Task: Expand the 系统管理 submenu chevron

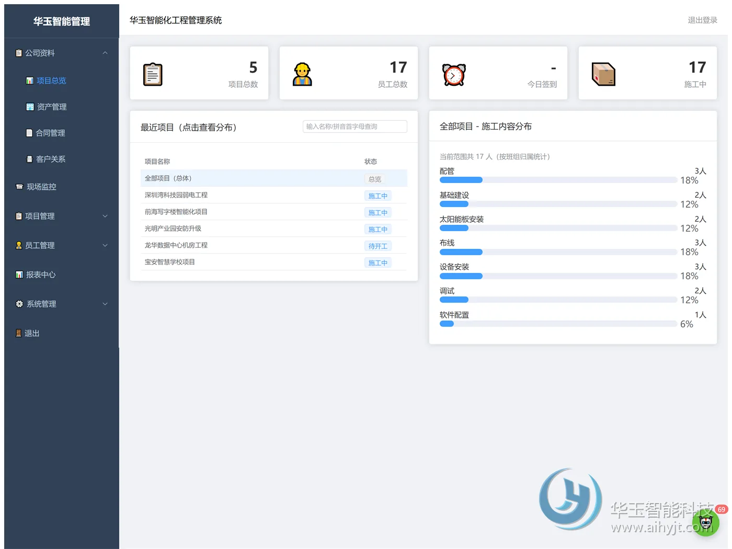Action: click(105, 304)
